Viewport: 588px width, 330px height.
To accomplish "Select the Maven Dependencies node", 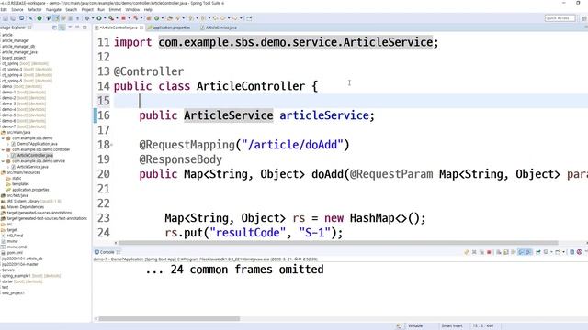I will pyautogui.click(x=25, y=207).
